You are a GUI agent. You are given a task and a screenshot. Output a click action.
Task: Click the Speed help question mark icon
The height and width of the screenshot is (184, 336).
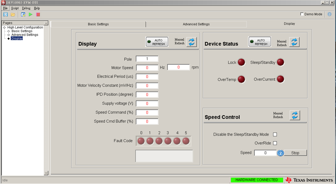(280, 153)
